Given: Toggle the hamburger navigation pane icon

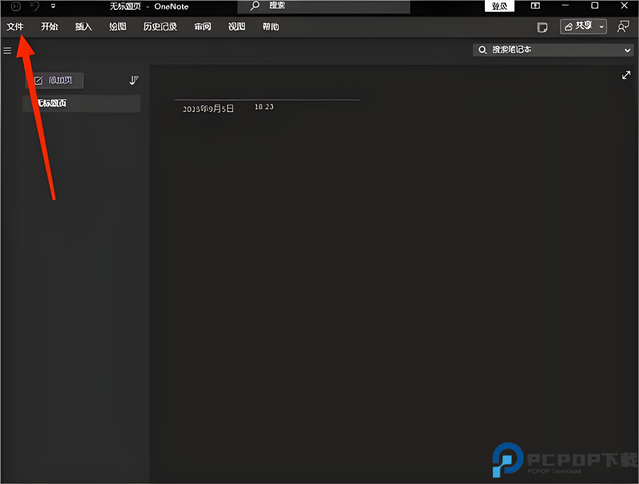Looking at the screenshot, I should tap(7, 51).
